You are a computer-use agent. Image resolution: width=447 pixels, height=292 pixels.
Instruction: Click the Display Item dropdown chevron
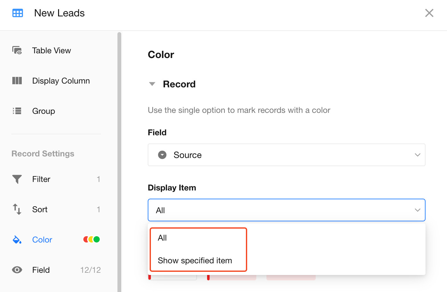(417, 210)
